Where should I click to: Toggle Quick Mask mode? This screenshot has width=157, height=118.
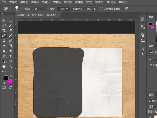pos(4,88)
